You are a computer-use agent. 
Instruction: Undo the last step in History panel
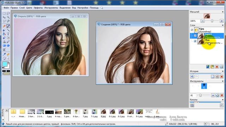pyautogui.click(x=192, y=77)
